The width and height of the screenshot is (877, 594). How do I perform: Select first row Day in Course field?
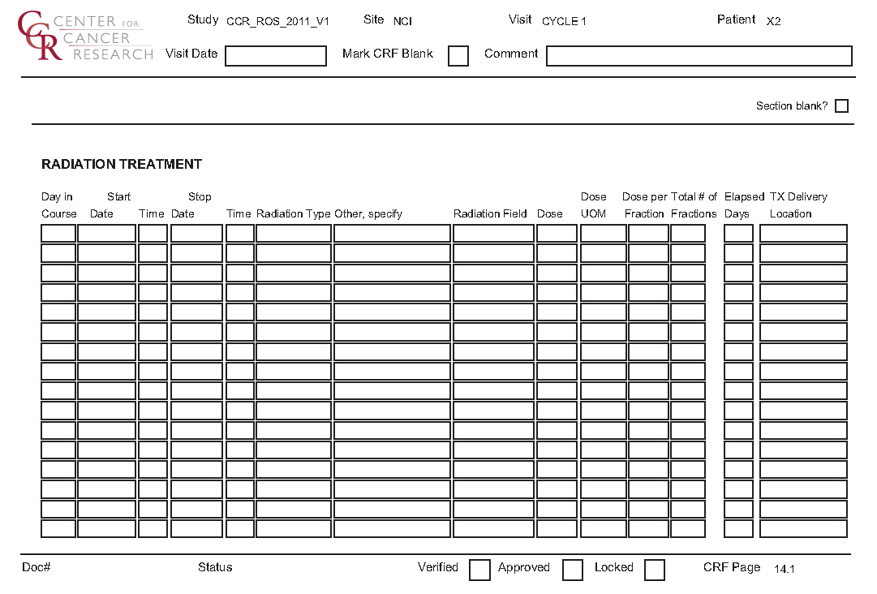[58, 234]
